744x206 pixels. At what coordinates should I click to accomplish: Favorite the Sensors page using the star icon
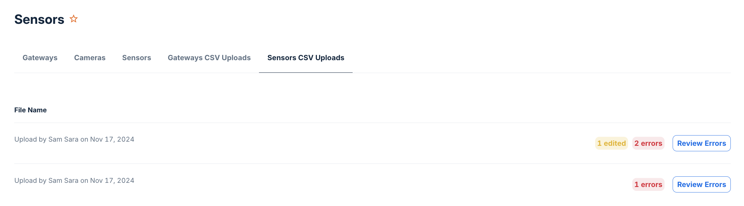[73, 19]
